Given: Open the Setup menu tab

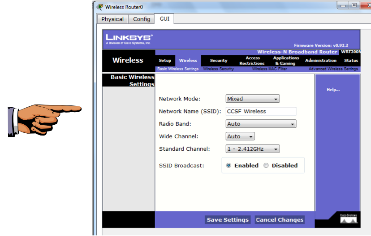Looking at the screenshot, I should [x=165, y=61].
